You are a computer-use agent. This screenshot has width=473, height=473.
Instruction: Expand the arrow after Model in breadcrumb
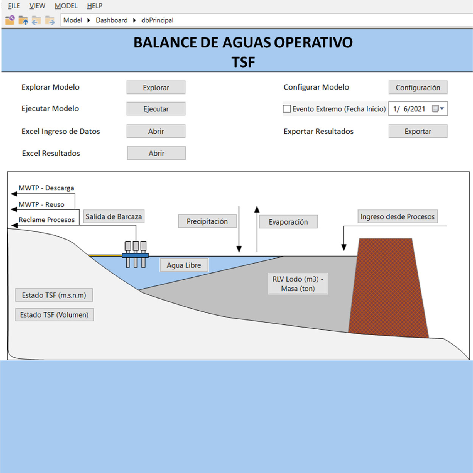click(x=89, y=20)
